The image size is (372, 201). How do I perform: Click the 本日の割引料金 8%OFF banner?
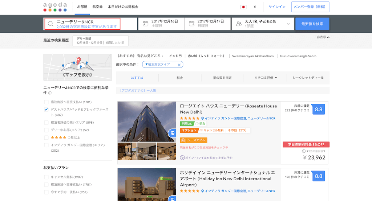pos(306,145)
